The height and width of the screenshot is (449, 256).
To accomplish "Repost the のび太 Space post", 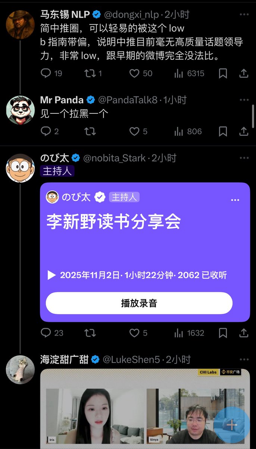I will [x=90, y=333].
